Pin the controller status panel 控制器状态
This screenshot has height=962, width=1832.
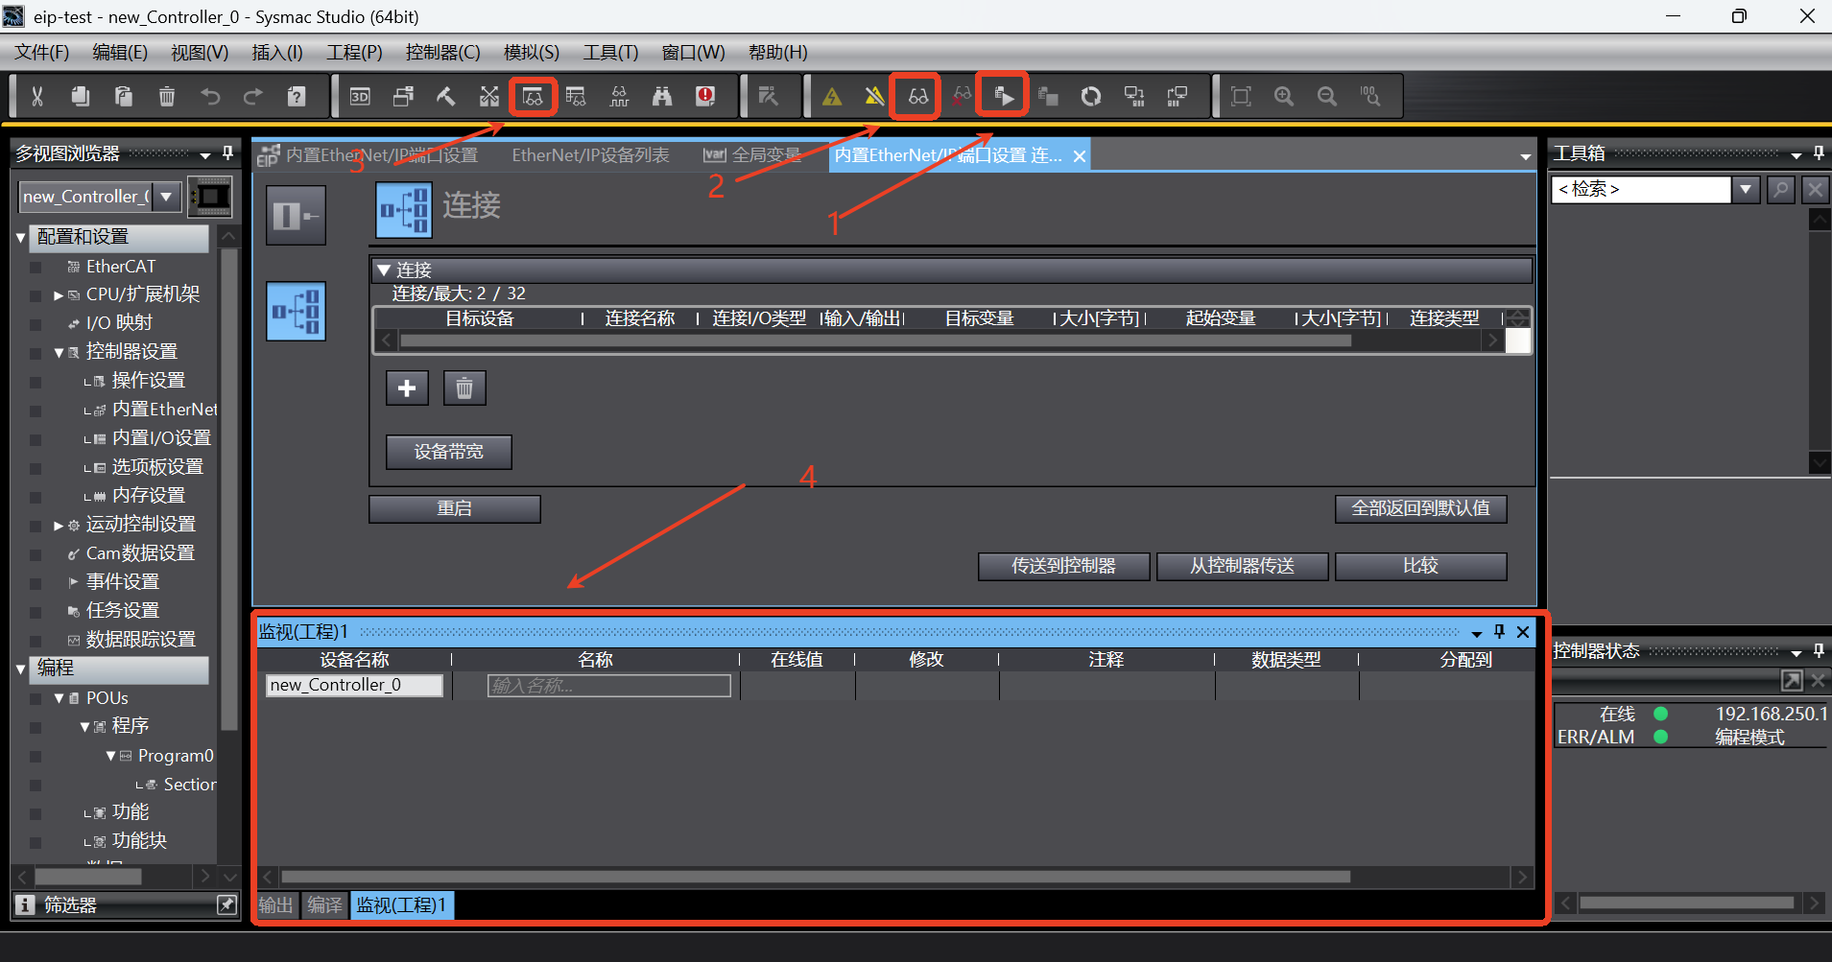click(1819, 651)
